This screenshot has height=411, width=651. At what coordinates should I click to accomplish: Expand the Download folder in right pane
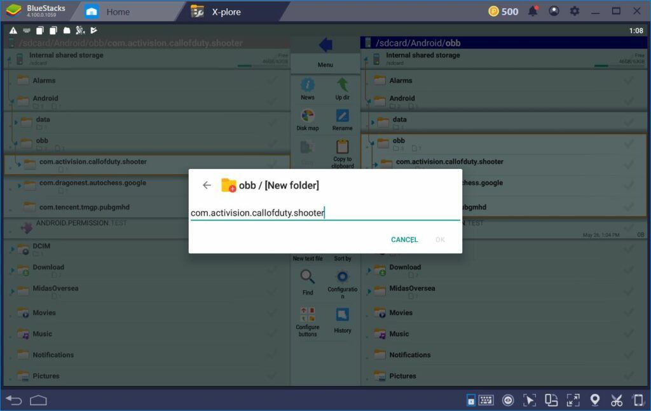369,270
